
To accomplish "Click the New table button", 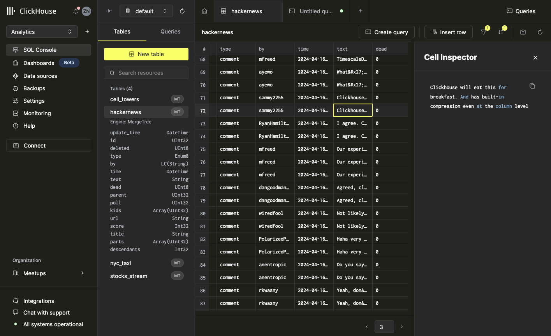I will click(x=146, y=54).
